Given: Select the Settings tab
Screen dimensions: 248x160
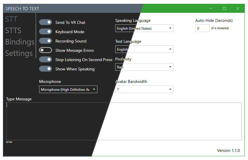Looking at the screenshot, I should coord(19,53).
